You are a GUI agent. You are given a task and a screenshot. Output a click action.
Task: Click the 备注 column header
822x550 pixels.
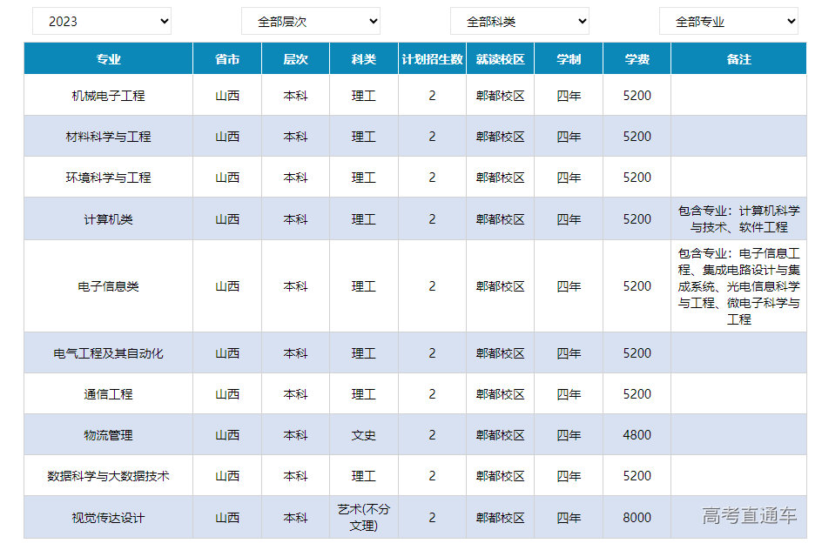pyautogui.click(x=738, y=59)
